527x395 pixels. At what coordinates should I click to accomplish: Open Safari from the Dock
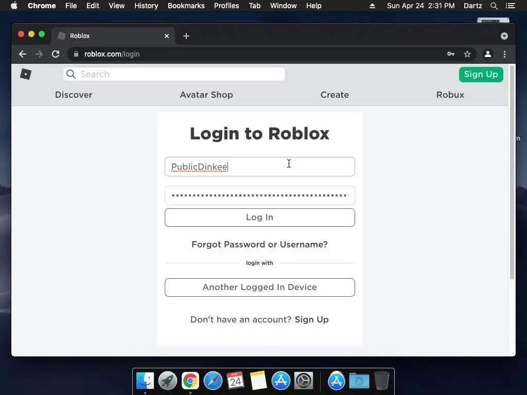point(213,381)
